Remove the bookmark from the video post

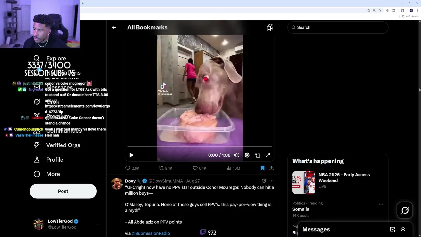(x=262, y=168)
